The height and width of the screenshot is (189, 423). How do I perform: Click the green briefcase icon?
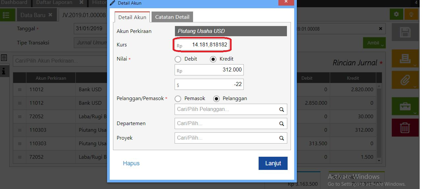point(405,106)
